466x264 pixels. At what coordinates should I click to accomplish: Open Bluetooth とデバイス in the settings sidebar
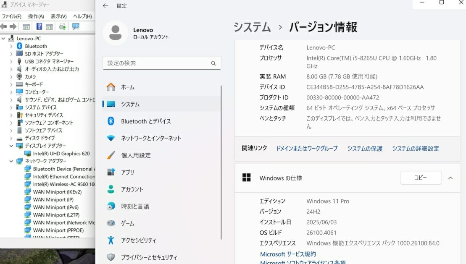pos(146,121)
